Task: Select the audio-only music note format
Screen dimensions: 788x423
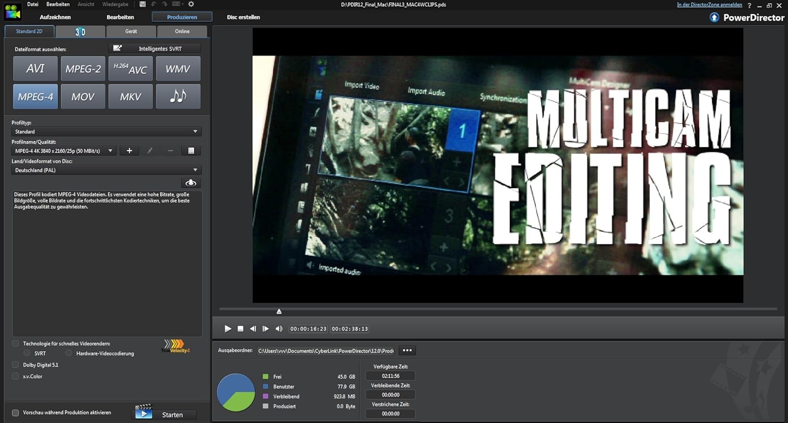Action: point(178,97)
